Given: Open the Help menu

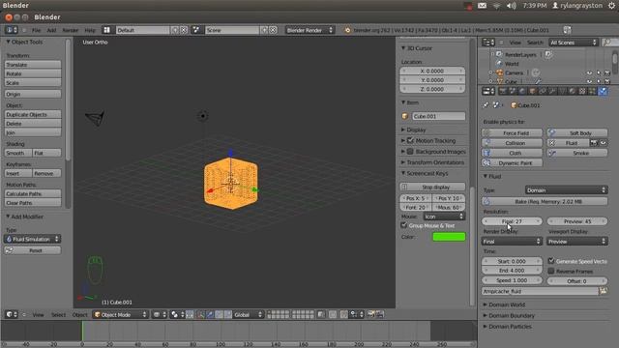Looking at the screenshot, I should click(x=90, y=30).
